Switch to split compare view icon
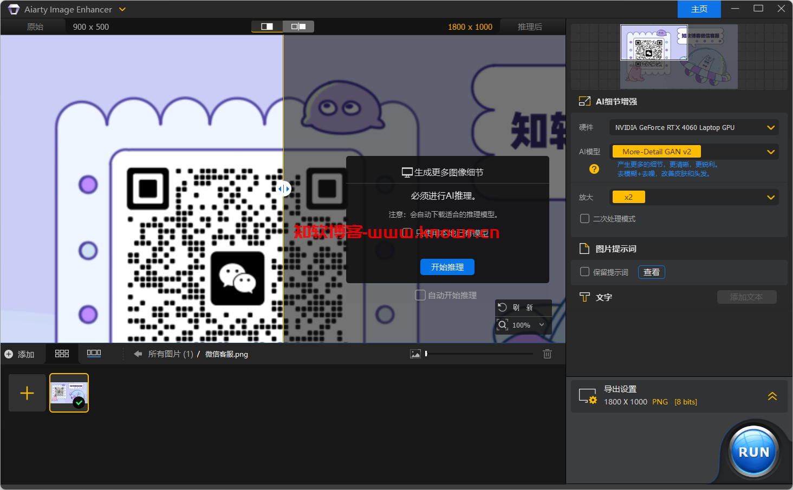The width and height of the screenshot is (793, 490). pos(267,26)
